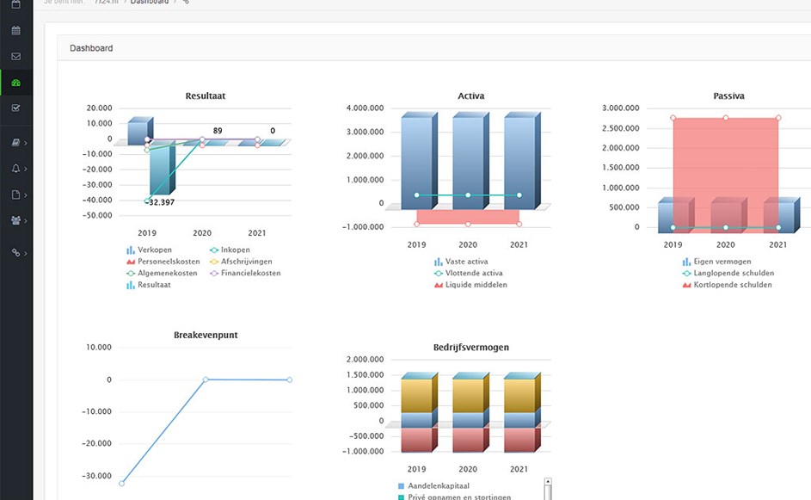Viewport: 811px width, 500px height.
Task: Toggle the Verkopen series in legend
Action: pos(149,250)
